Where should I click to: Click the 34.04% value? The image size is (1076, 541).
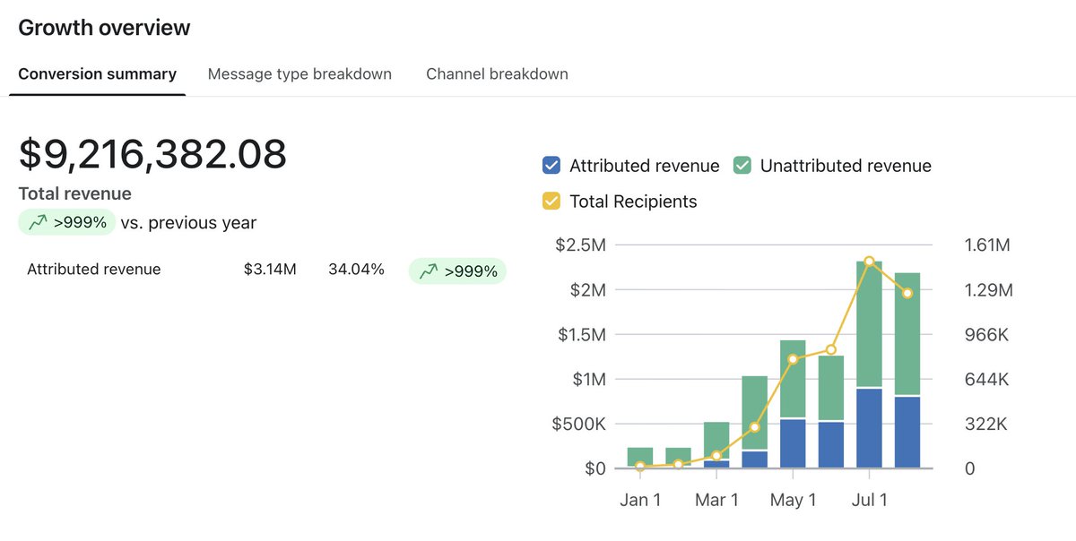pyautogui.click(x=356, y=269)
